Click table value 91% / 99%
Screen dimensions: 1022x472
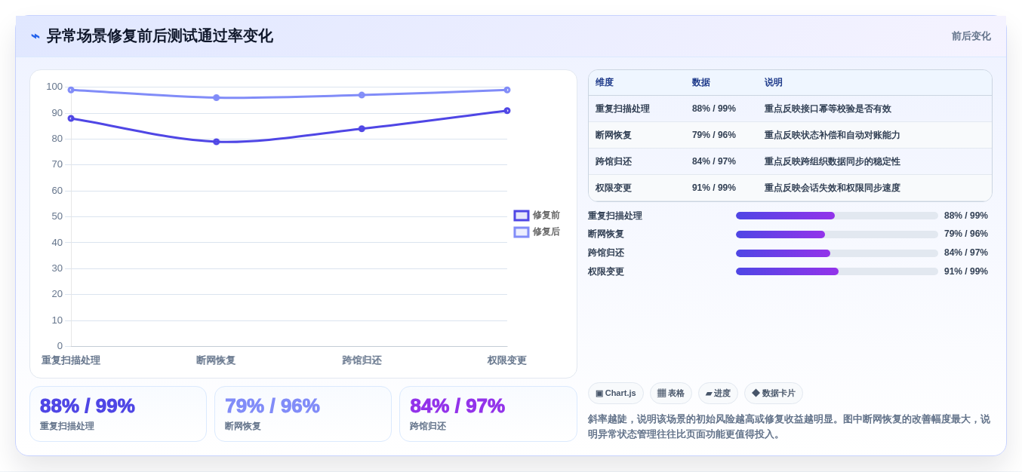coord(714,188)
